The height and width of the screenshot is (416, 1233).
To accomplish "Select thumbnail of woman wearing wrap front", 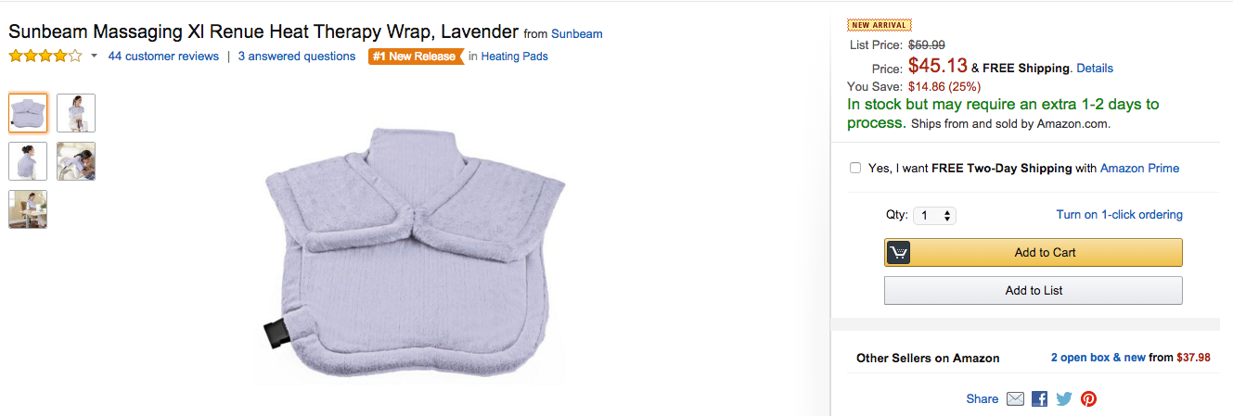I will tap(76, 113).
